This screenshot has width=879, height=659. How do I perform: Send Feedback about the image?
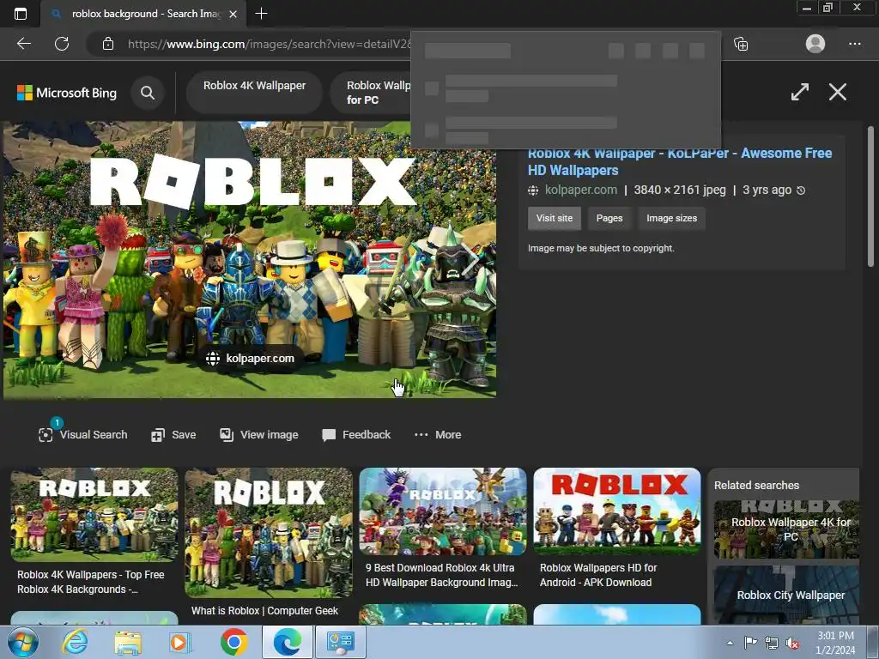tap(356, 435)
